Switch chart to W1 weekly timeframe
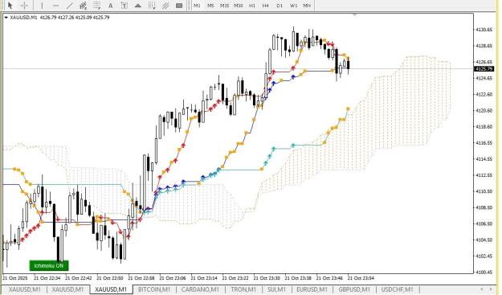The height and width of the screenshot is (295, 502). point(293,6)
